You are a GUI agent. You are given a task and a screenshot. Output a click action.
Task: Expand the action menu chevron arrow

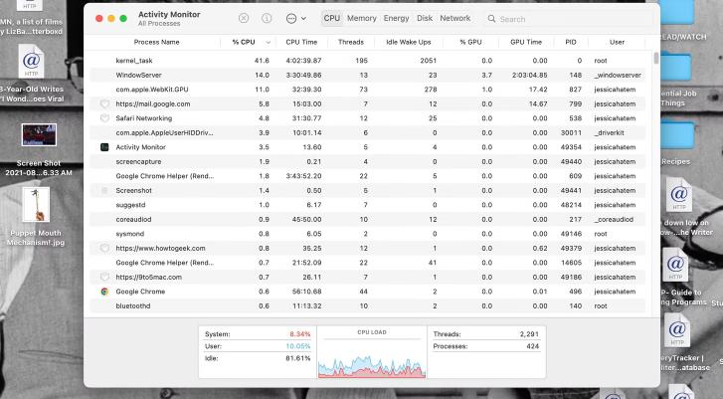(303, 19)
